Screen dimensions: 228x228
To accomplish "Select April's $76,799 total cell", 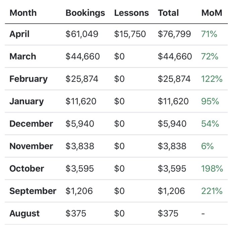I will point(174,34).
